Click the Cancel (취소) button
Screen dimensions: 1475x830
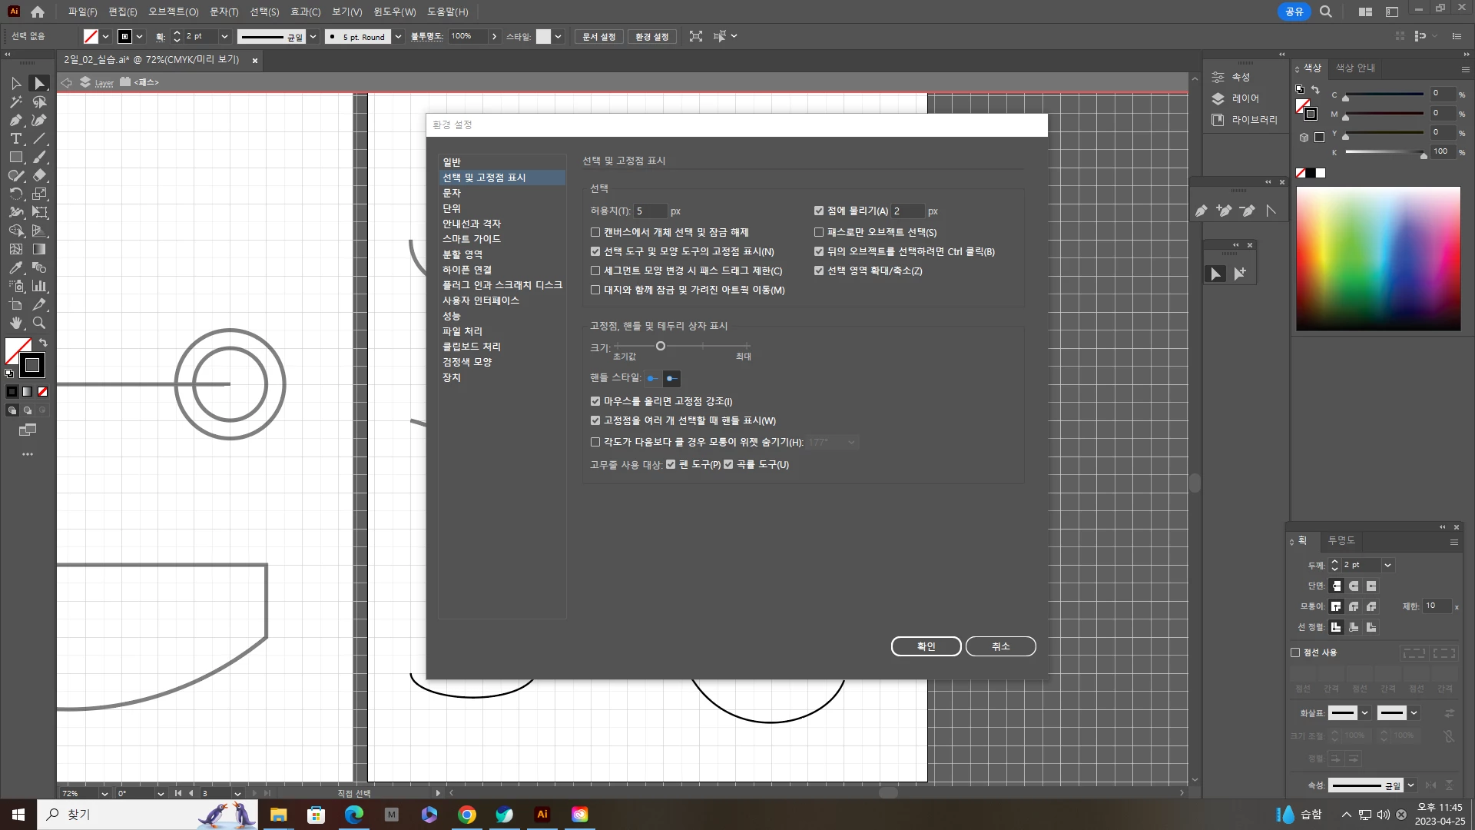[x=1000, y=646]
